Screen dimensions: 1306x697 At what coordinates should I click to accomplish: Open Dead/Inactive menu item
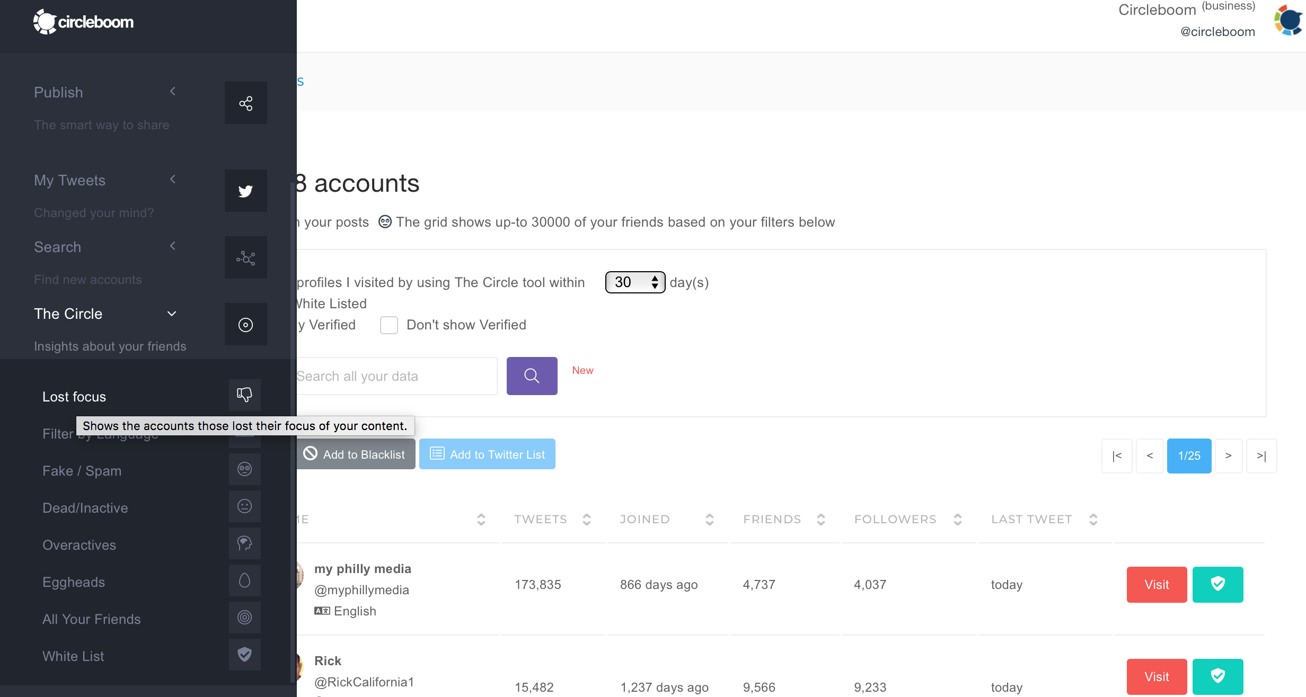click(85, 508)
